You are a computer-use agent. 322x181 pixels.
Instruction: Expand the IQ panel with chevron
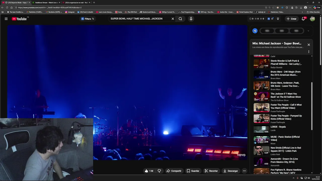point(308,31)
